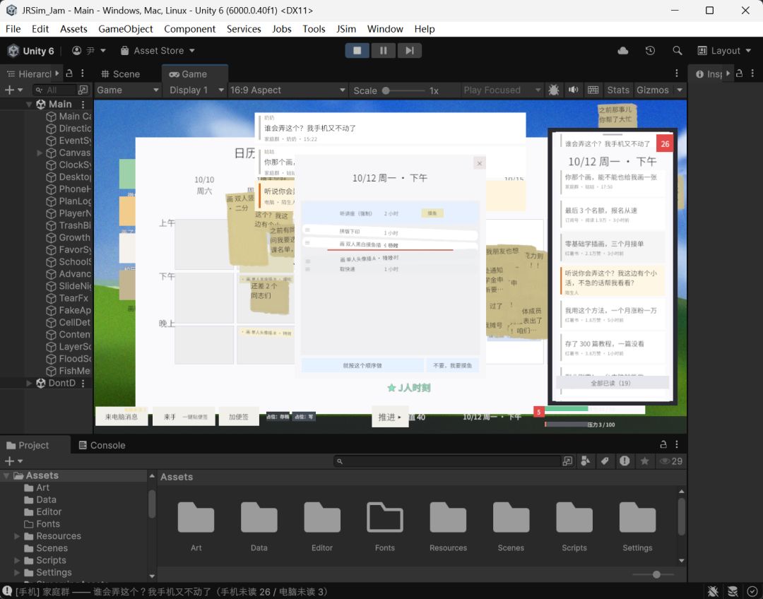Open the Display 1 dropdown

pyautogui.click(x=196, y=90)
